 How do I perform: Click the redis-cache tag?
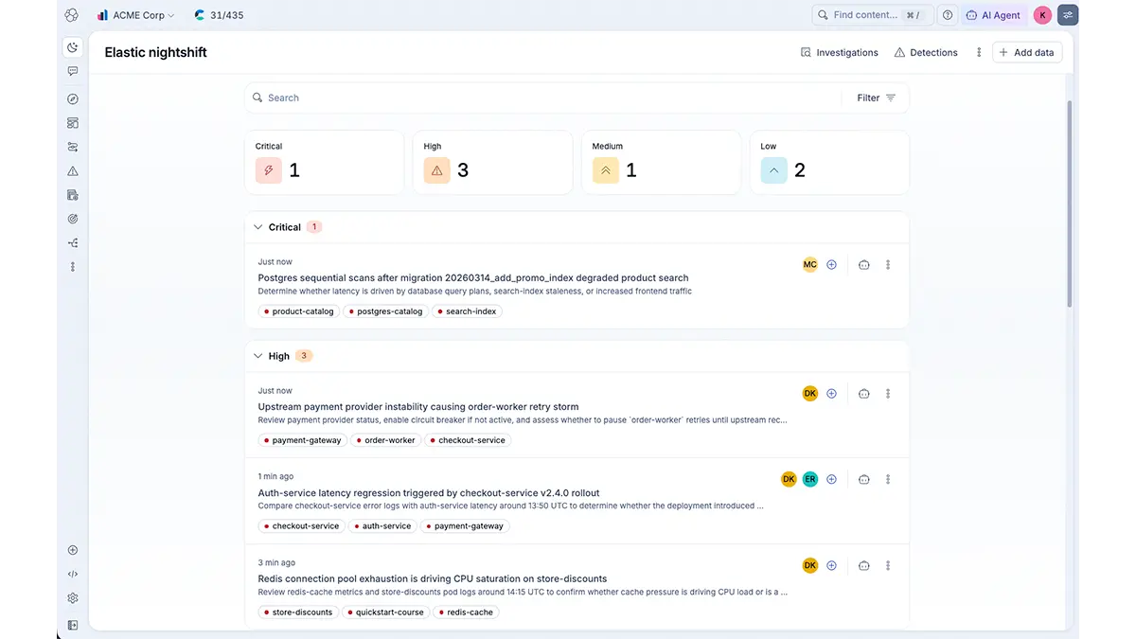(466, 612)
